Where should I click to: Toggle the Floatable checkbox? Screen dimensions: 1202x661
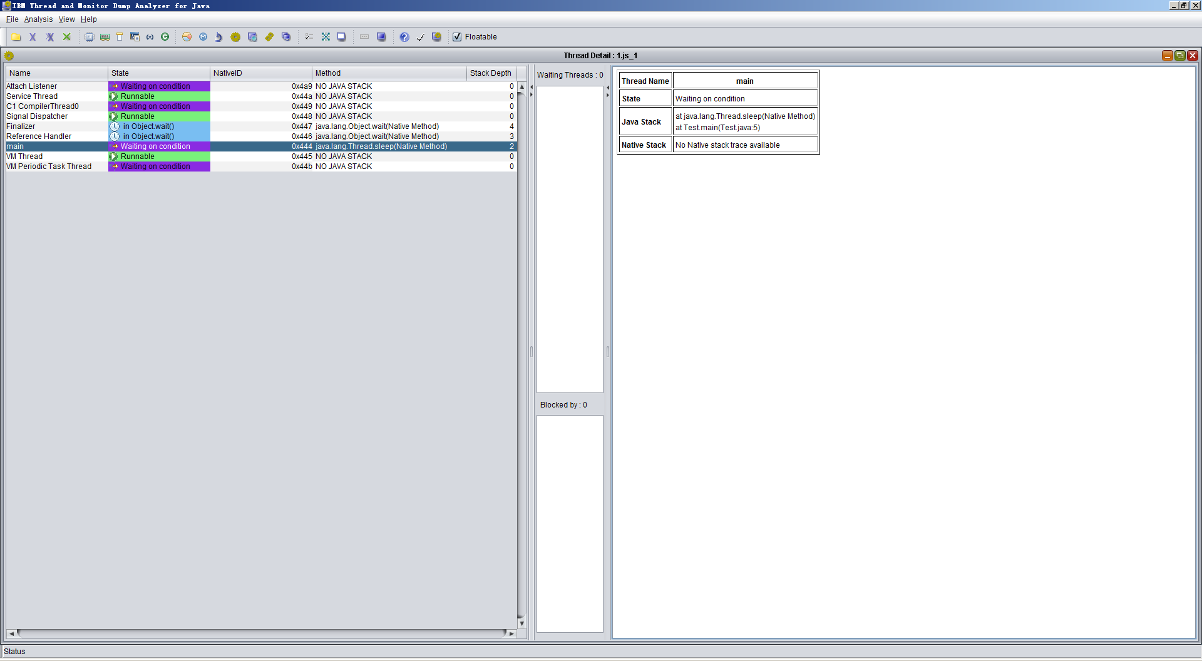click(x=457, y=37)
